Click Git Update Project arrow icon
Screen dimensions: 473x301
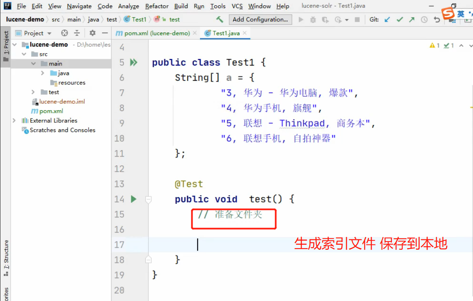tap(387, 20)
